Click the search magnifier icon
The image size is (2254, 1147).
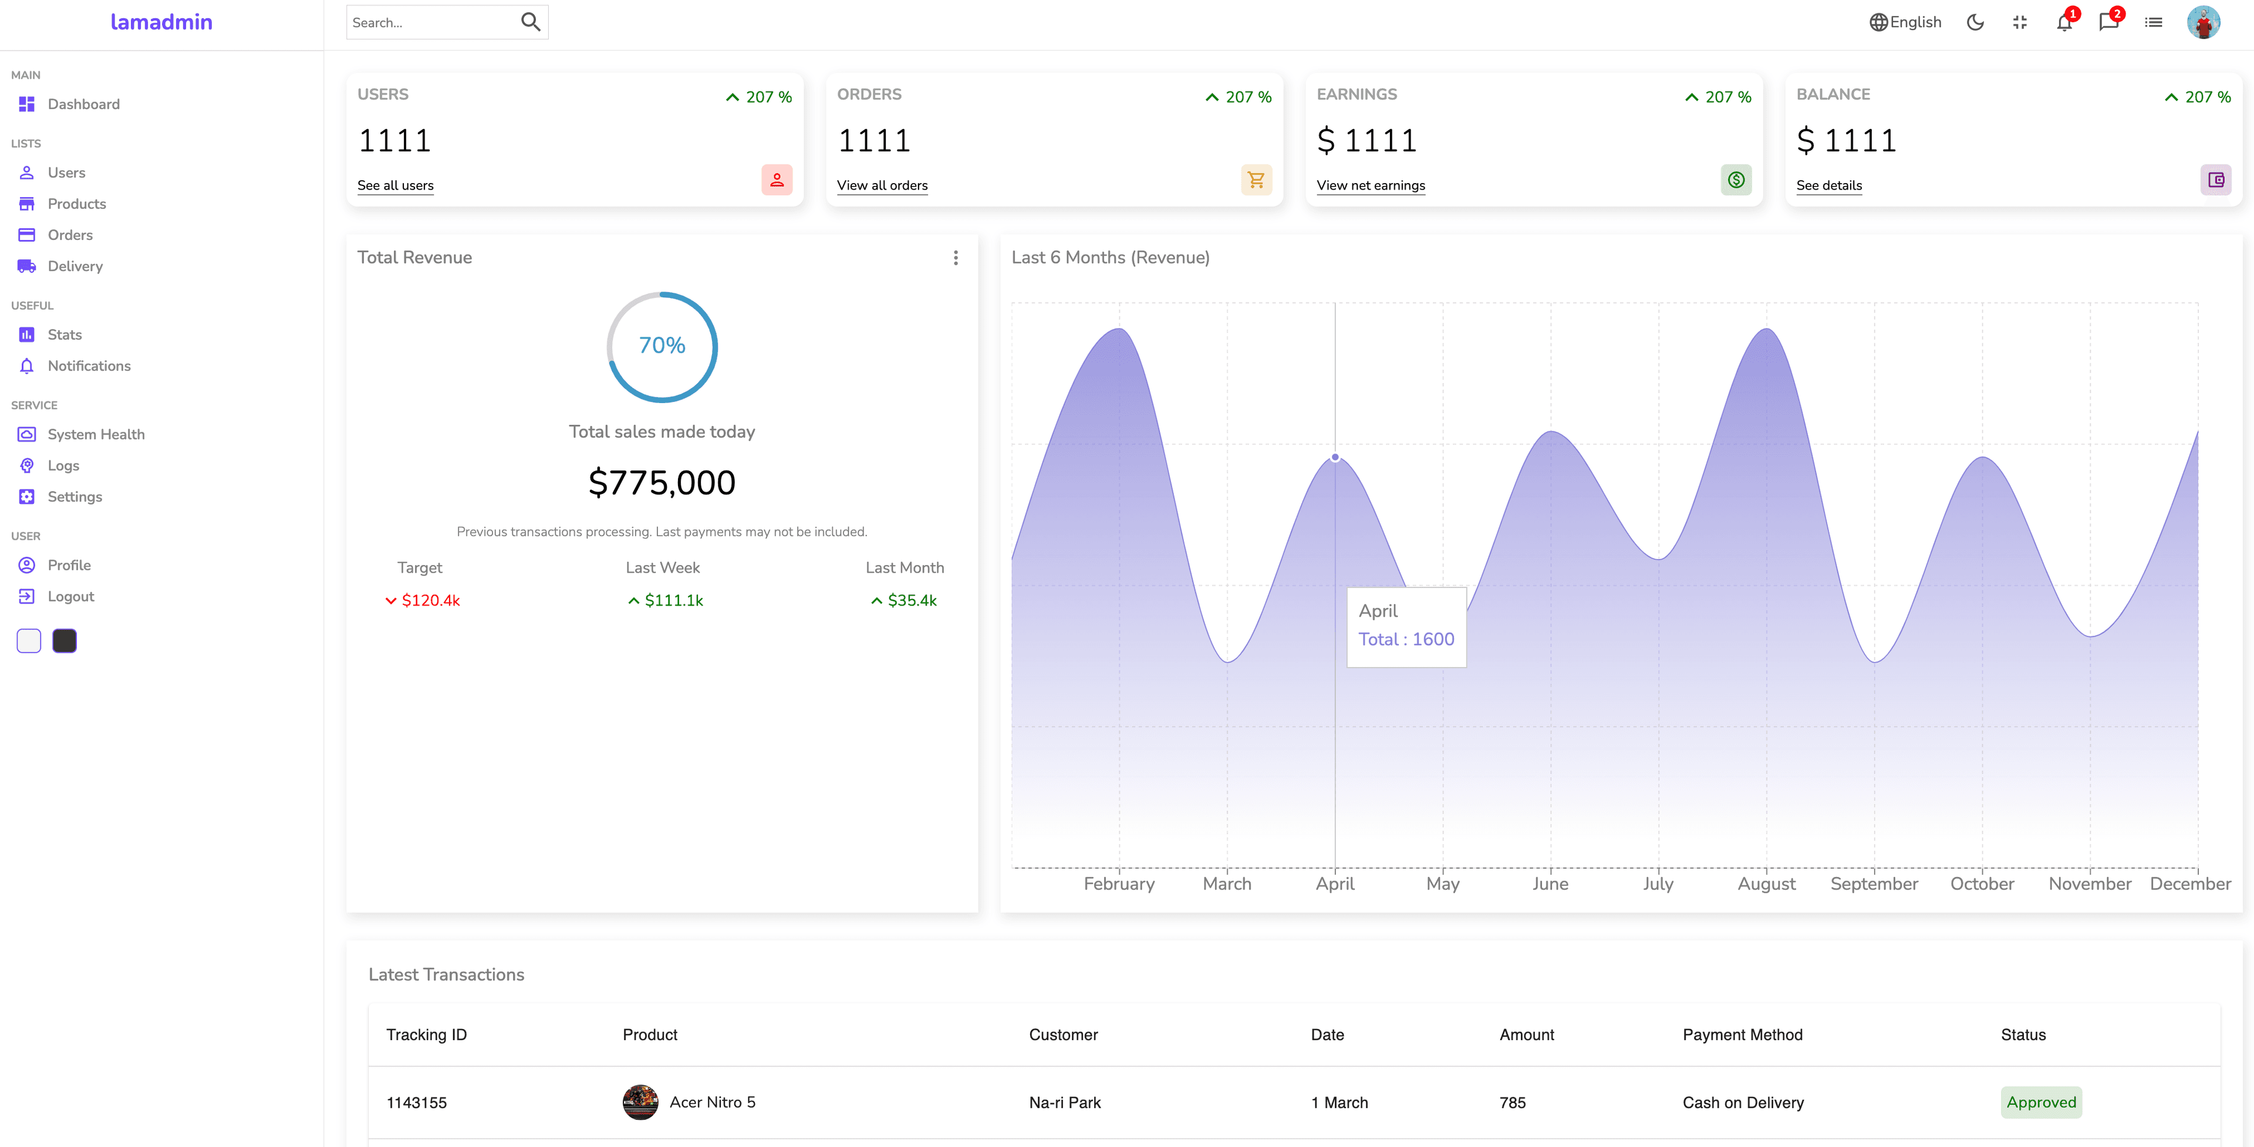[530, 22]
